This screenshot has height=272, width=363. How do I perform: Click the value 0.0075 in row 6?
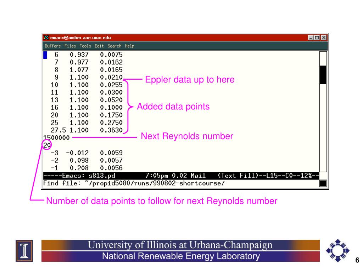[111, 55]
